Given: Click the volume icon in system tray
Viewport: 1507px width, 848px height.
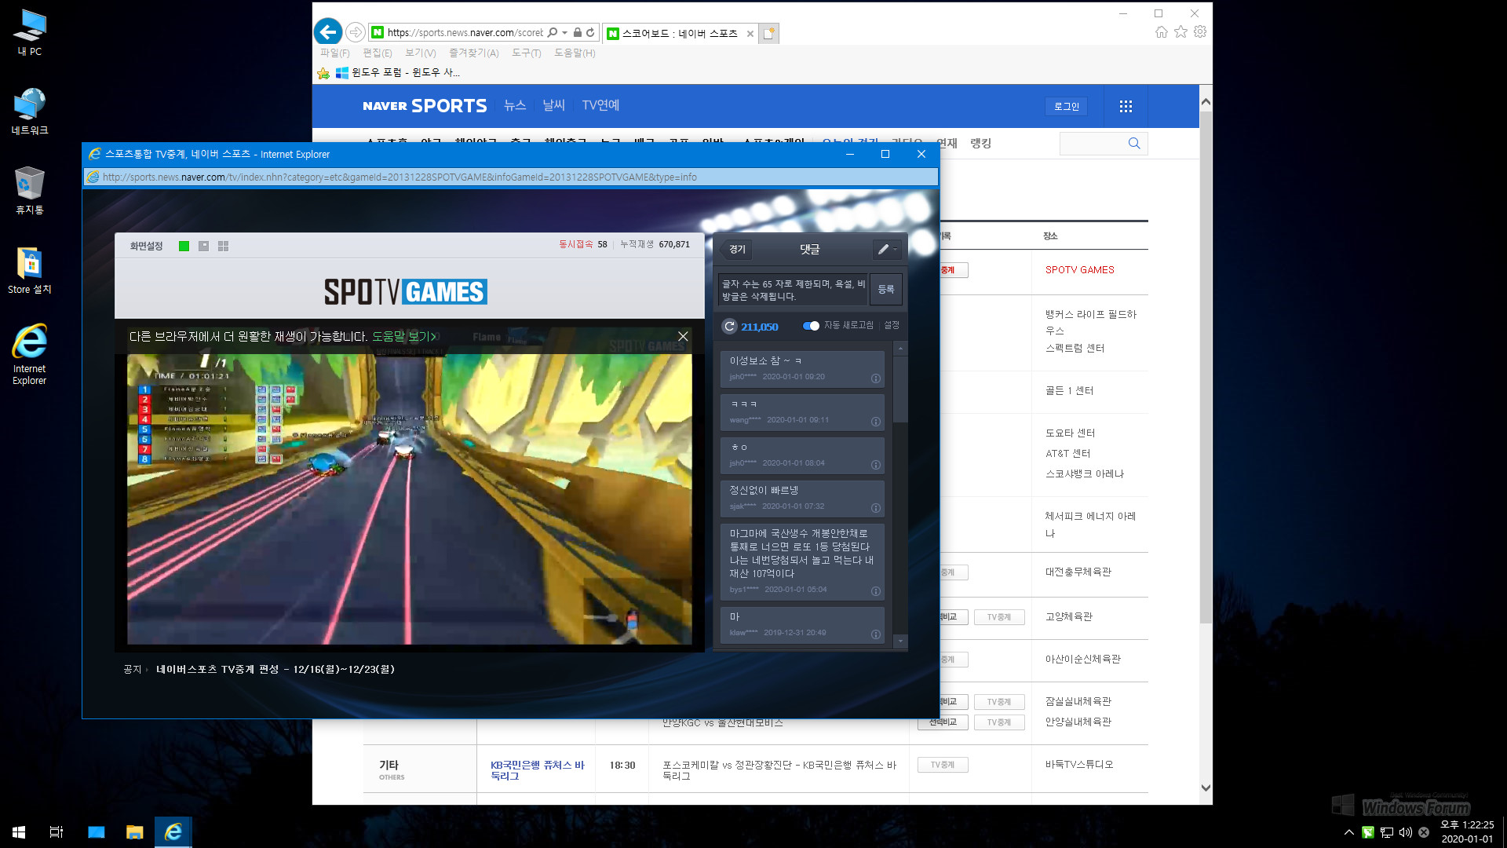Looking at the screenshot, I should pos(1405,832).
